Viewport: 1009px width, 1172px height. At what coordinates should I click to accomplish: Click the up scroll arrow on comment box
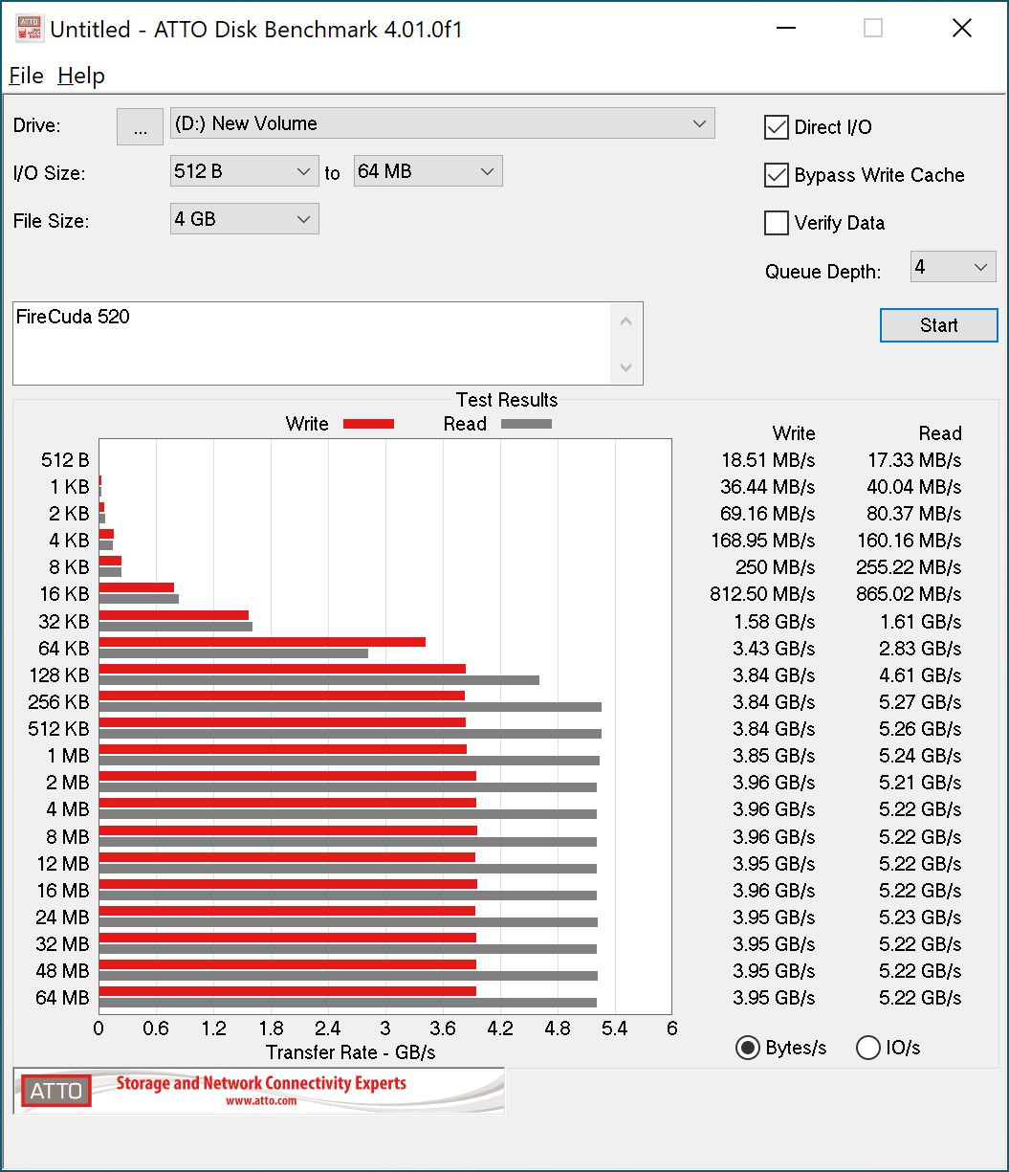[626, 320]
